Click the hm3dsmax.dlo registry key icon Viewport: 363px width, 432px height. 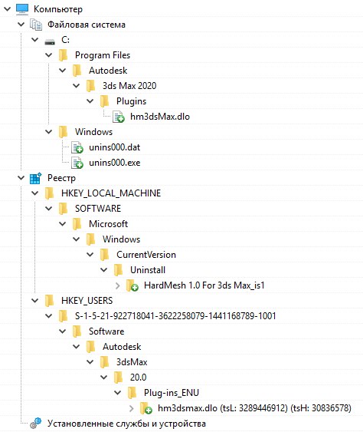[x=146, y=408]
